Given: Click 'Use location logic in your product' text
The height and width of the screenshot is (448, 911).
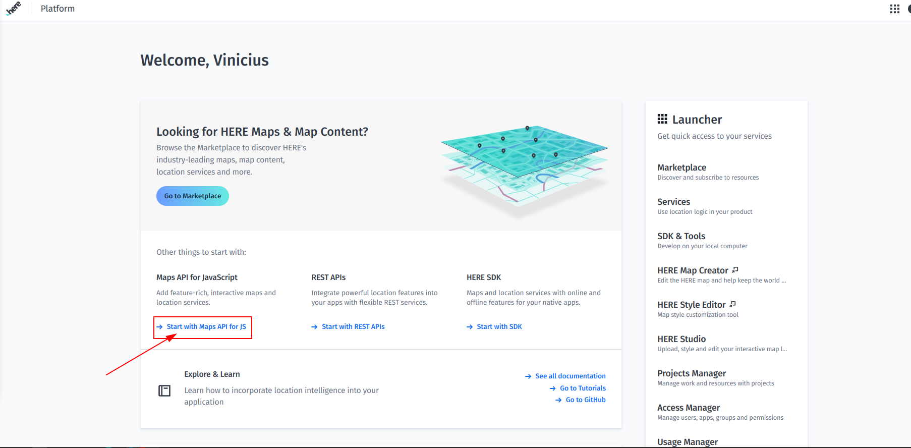Looking at the screenshot, I should [x=705, y=212].
